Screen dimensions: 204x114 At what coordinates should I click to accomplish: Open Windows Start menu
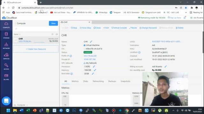8,111
